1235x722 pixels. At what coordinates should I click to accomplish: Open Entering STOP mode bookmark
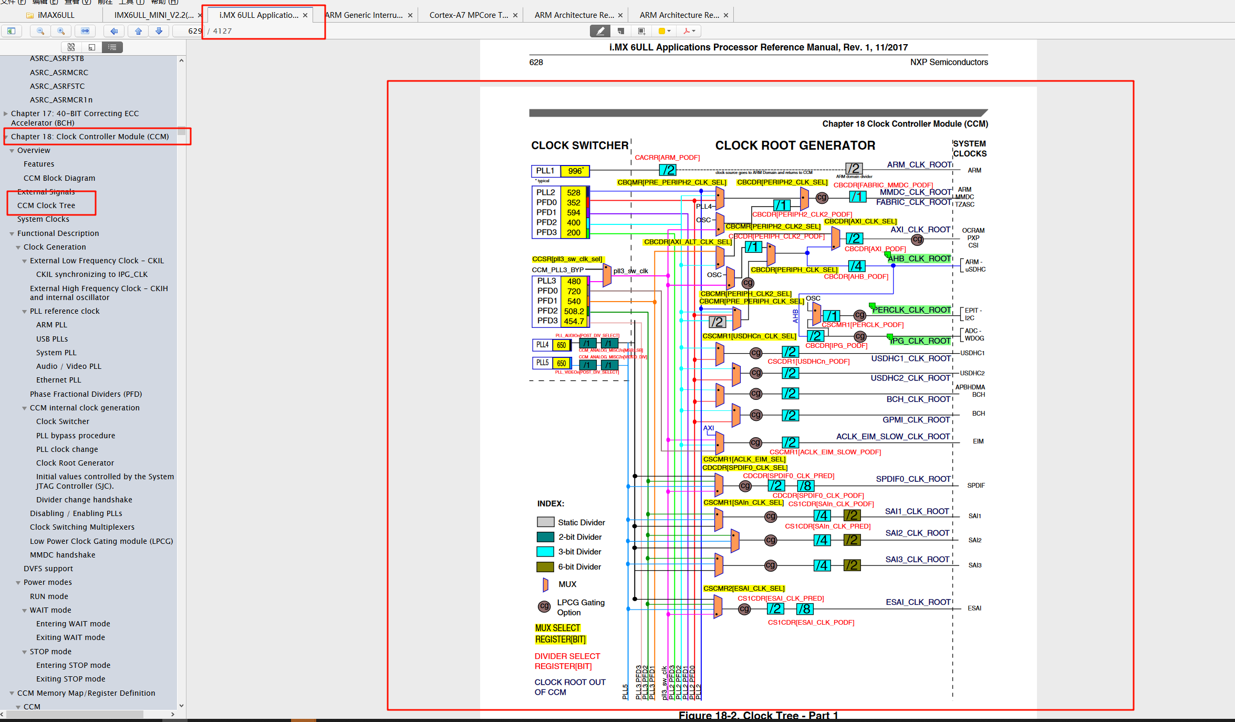point(73,665)
